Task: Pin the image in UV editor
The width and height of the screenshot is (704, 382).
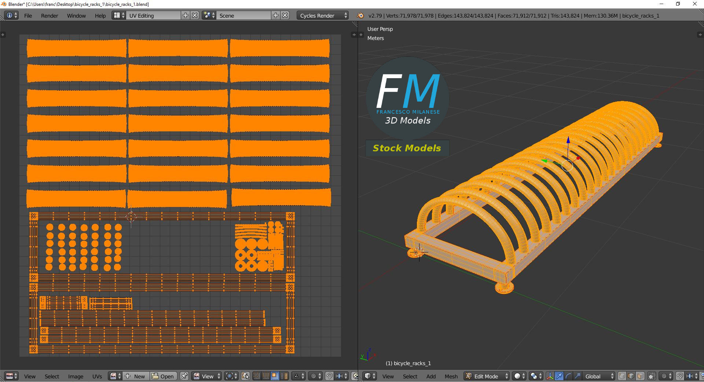Action: [184, 376]
